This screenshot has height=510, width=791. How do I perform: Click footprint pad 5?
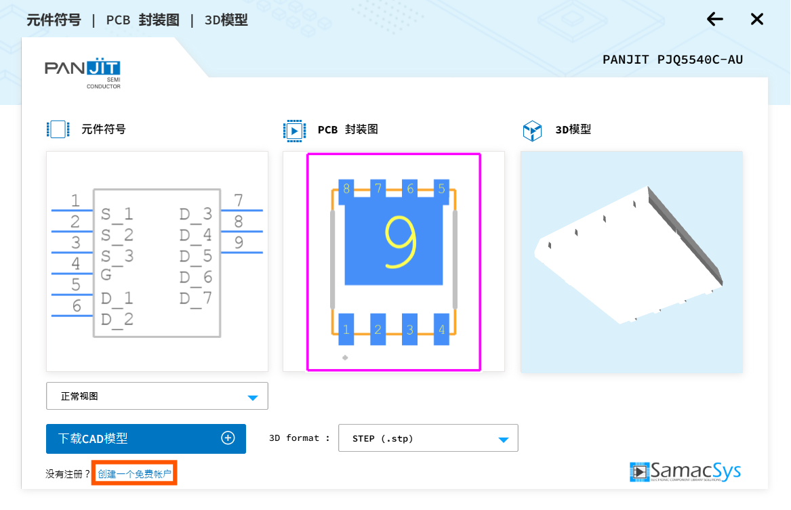(441, 190)
